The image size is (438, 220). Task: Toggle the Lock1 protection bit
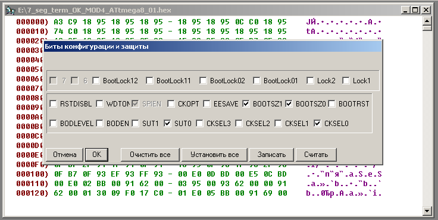click(346, 81)
